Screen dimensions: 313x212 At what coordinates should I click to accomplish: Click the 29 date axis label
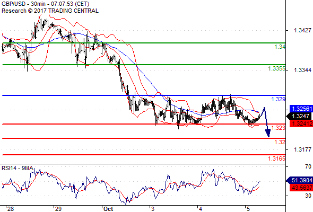[x=58, y=209]
